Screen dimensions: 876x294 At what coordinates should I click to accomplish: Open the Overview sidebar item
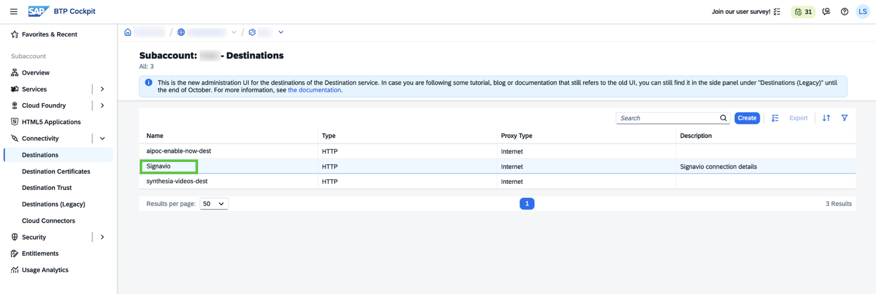click(36, 73)
